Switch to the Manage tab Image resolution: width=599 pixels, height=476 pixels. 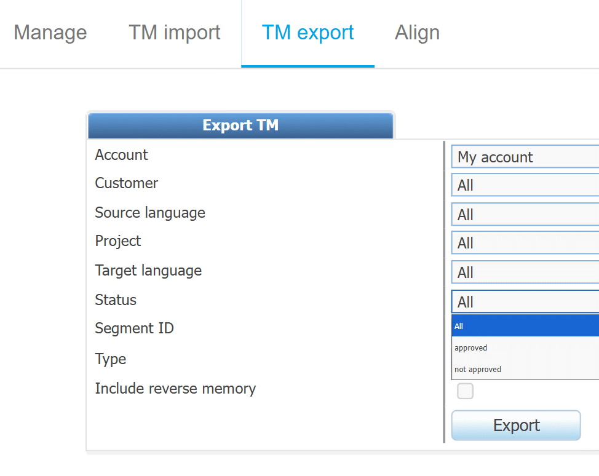[50, 33]
